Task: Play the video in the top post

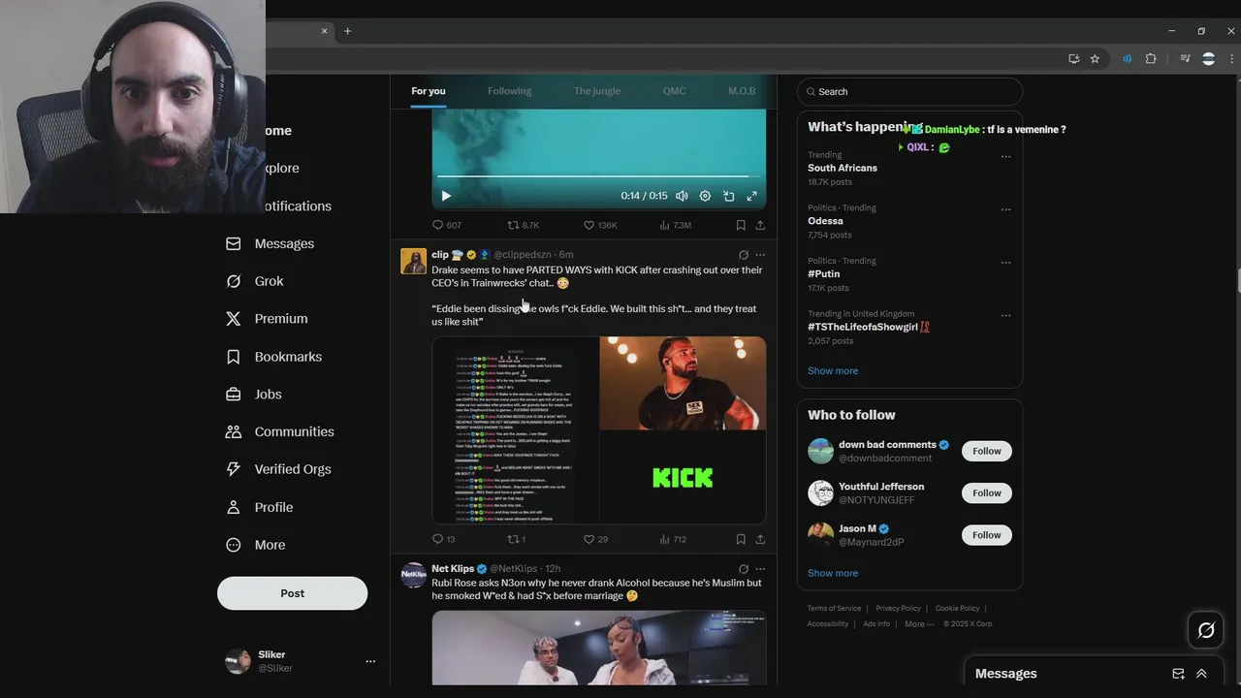Action: click(x=446, y=196)
